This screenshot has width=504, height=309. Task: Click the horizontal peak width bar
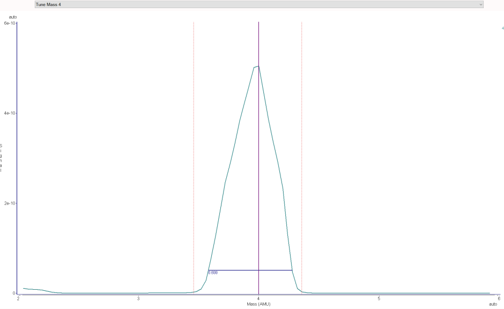250,270
